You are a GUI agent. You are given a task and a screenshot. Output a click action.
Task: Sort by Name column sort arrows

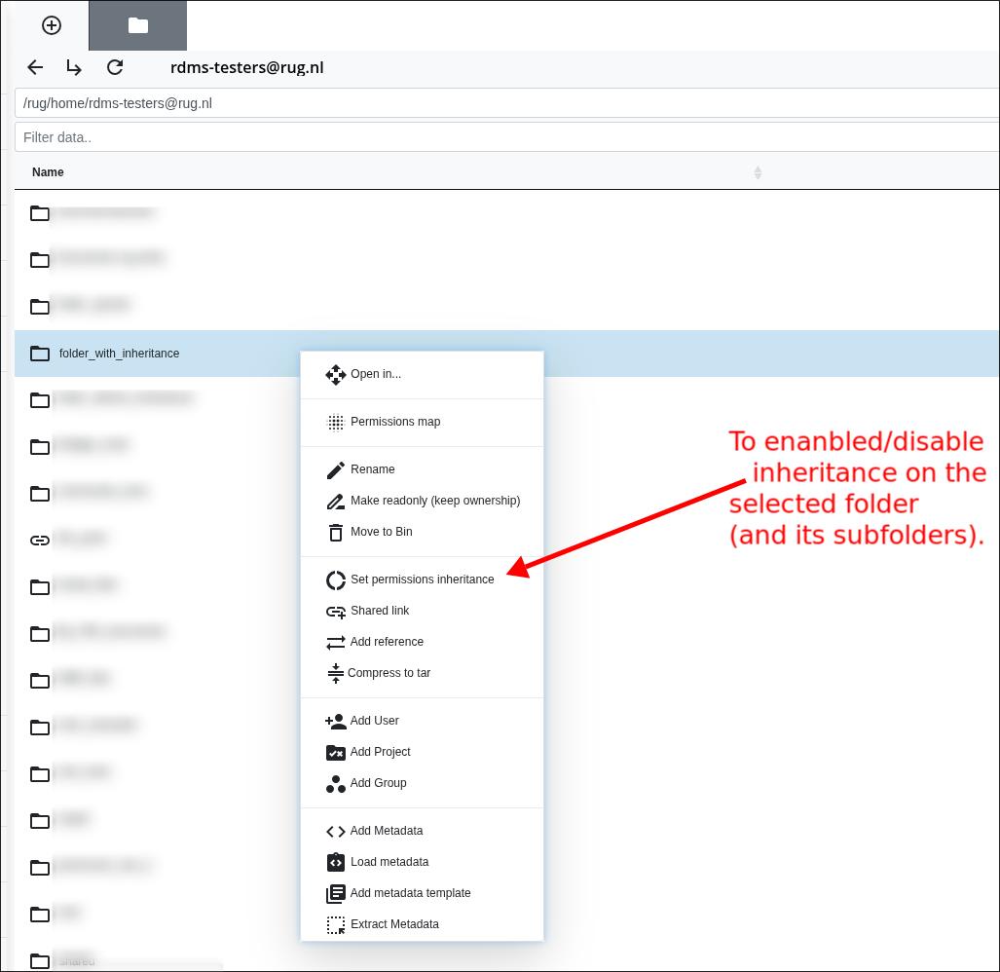coord(758,172)
